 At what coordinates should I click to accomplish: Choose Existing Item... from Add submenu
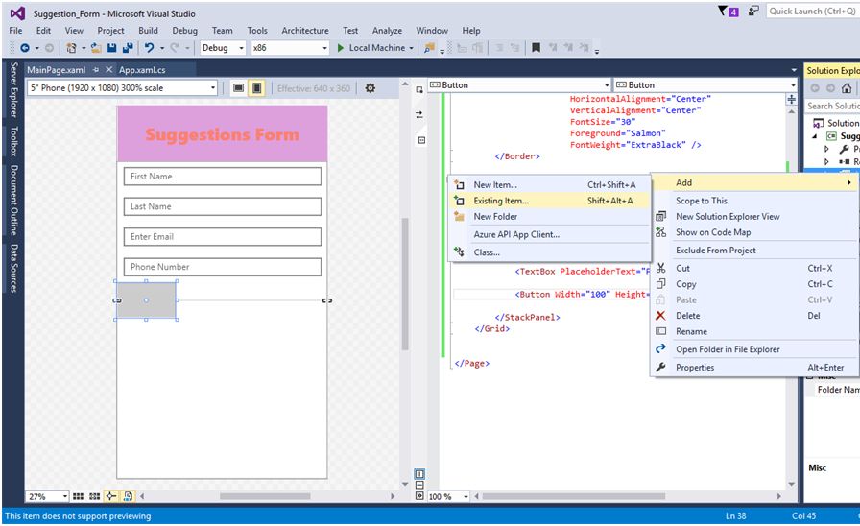point(500,201)
